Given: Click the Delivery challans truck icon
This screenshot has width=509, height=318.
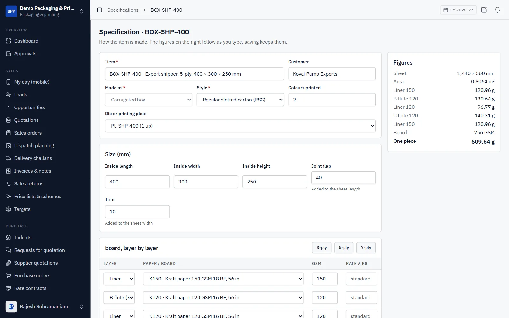Looking at the screenshot, I should click(x=9, y=158).
